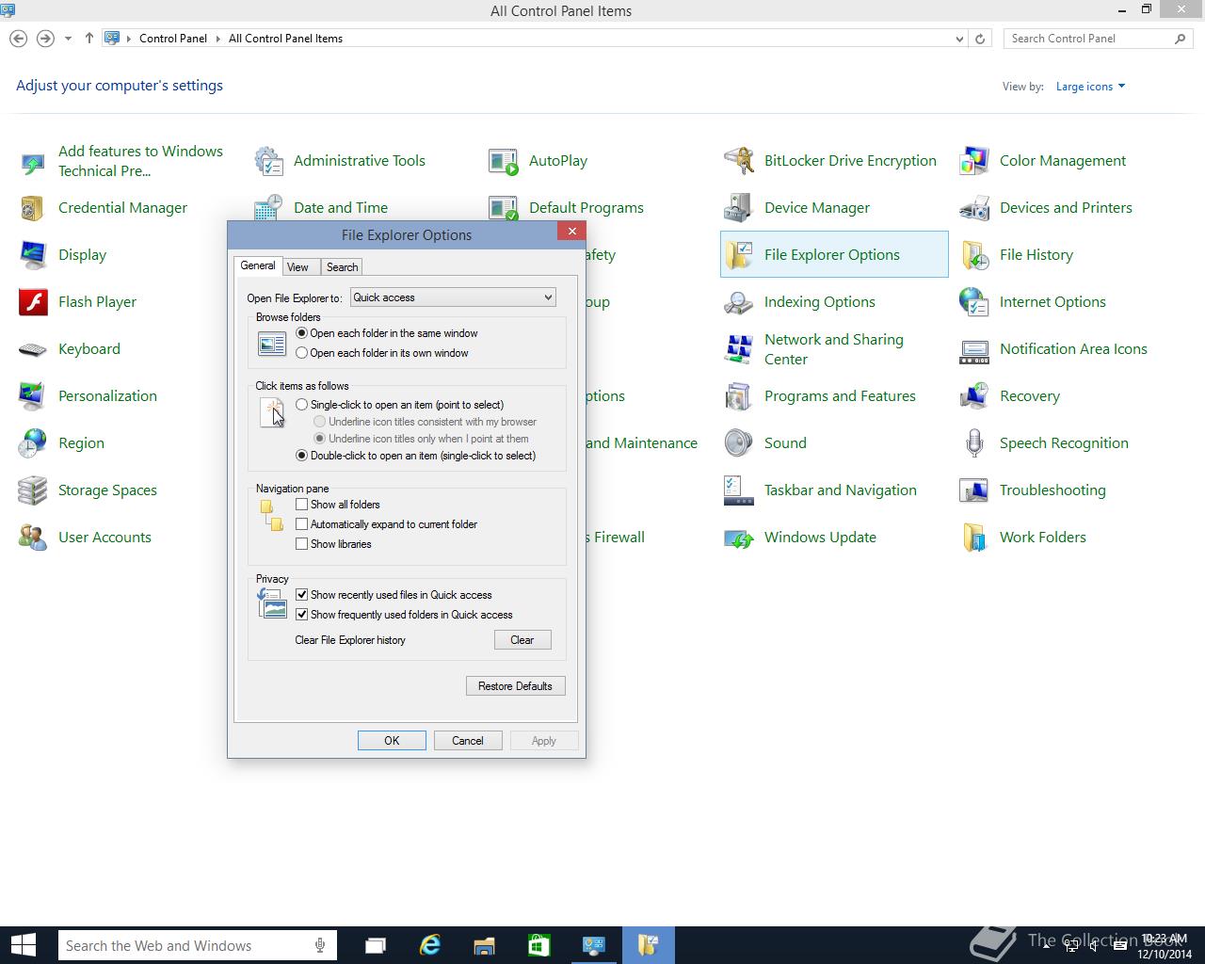Open Recovery icon
The height and width of the screenshot is (964, 1205).
pyautogui.click(x=974, y=396)
